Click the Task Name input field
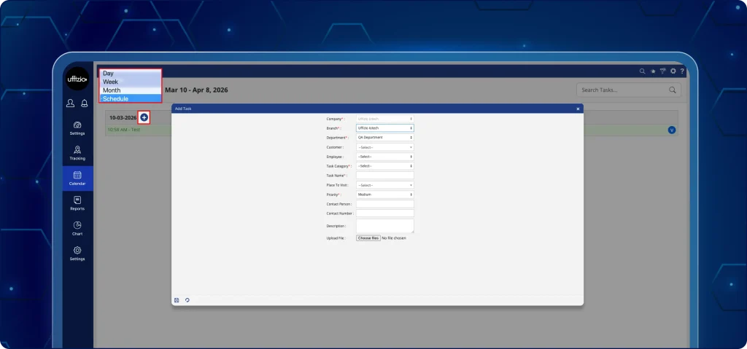 pos(385,176)
